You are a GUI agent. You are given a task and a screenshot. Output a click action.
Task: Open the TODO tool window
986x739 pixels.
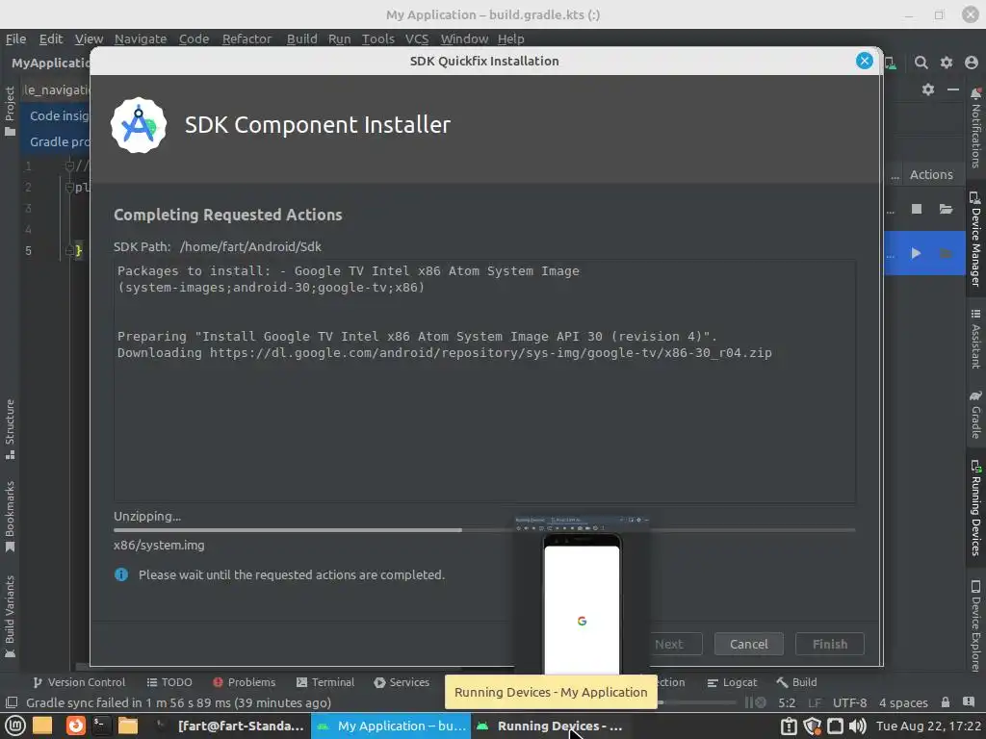click(x=169, y=682)
